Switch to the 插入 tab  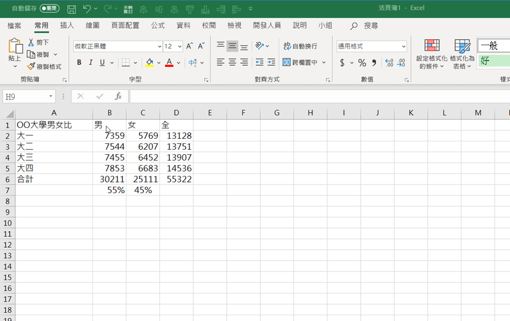67,25
